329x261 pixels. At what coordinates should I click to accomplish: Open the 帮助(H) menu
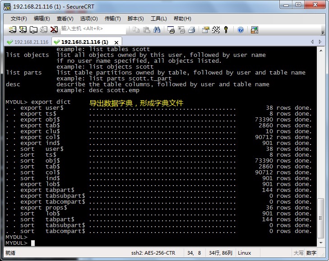click(182, 19)
